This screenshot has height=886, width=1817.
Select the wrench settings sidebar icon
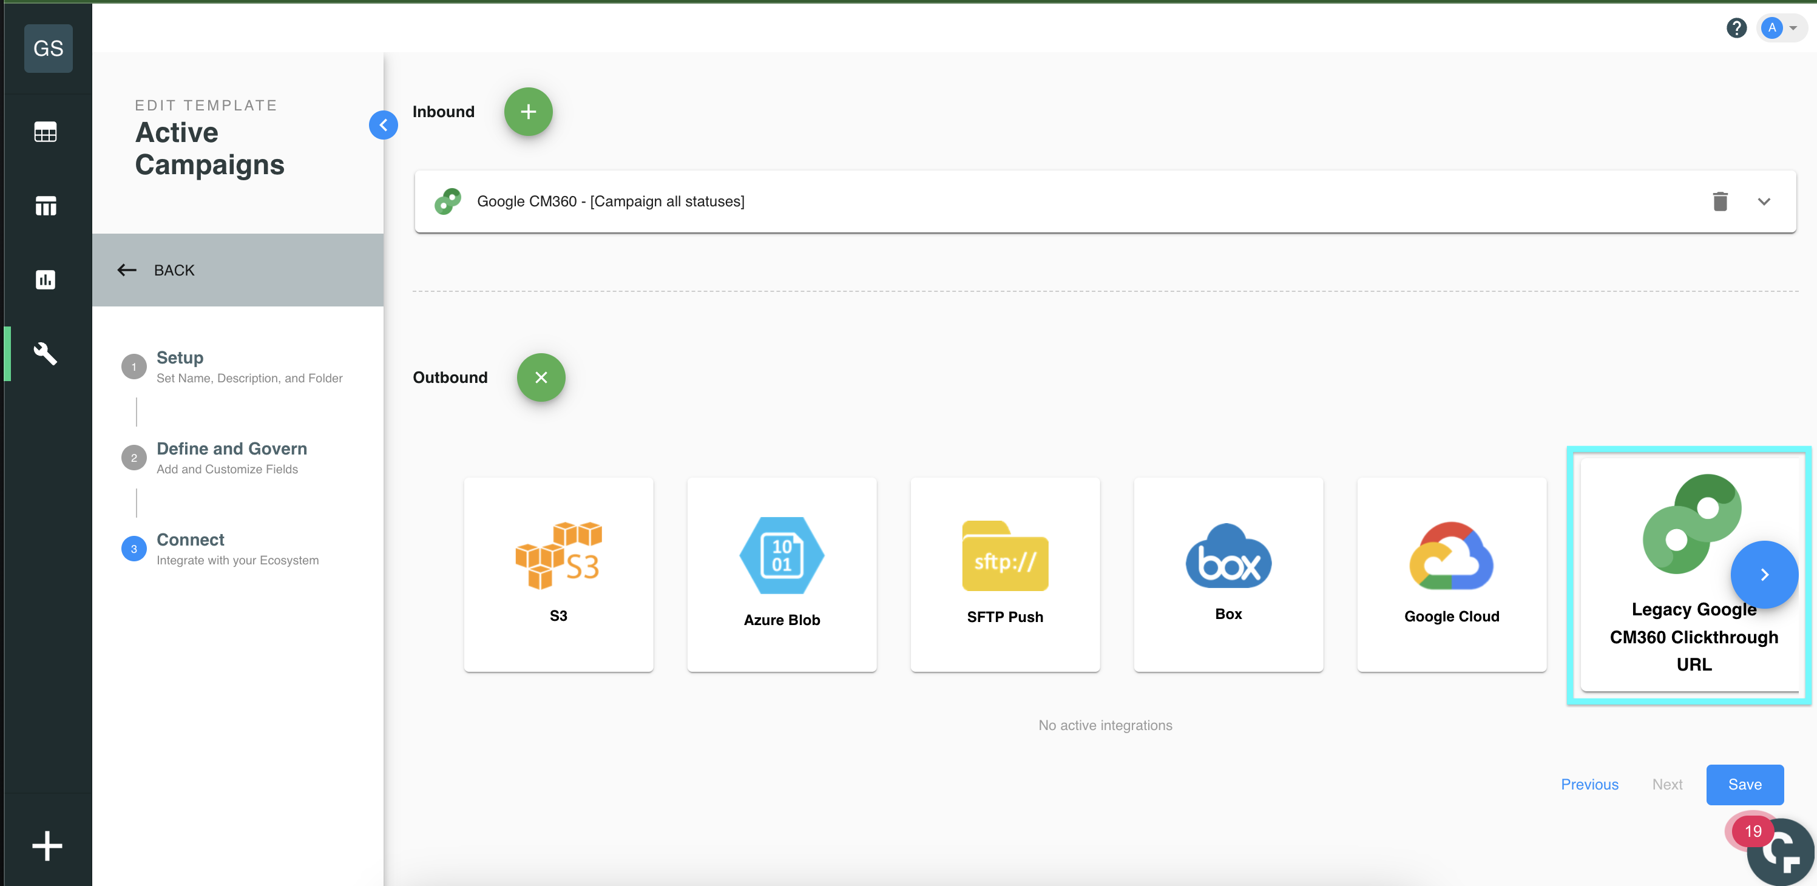coord(46,353)
